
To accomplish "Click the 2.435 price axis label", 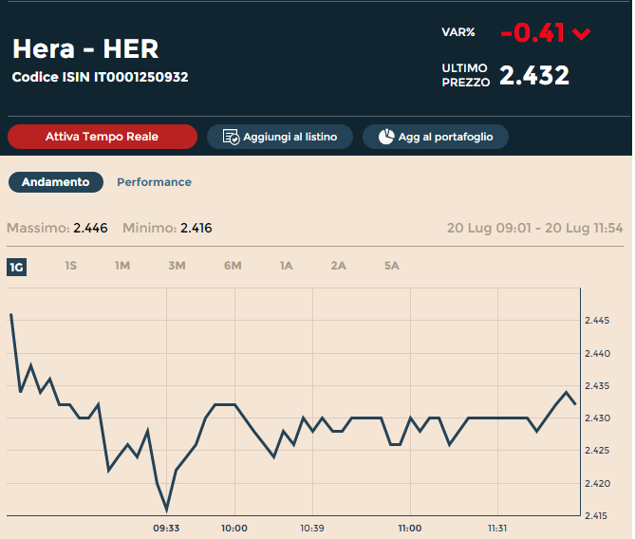I will click(597, 385).
